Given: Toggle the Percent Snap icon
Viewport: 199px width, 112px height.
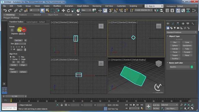Looking at the screenshot, I should 121,11.
